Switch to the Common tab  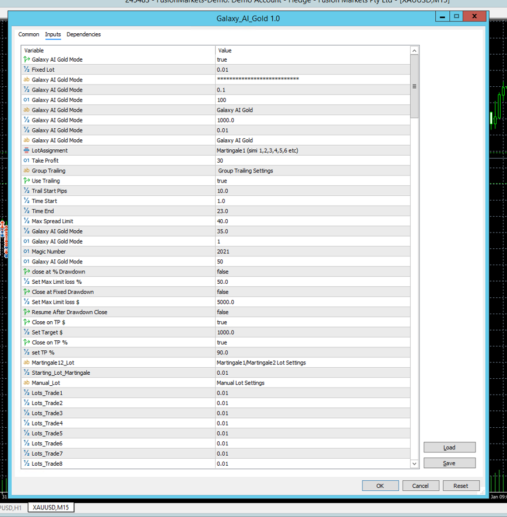[29, 34]
